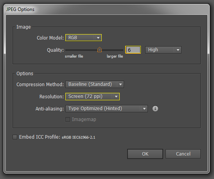Image resolution: width=214 pixels, height=179 pixels.
Task: Open the Screen (72 ppi) resolution list
Action: (x=93, y=96)
